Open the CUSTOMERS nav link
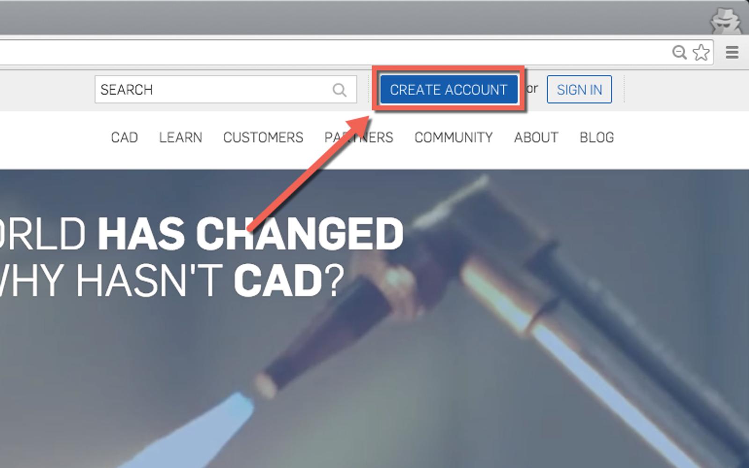 click(263, 137)
